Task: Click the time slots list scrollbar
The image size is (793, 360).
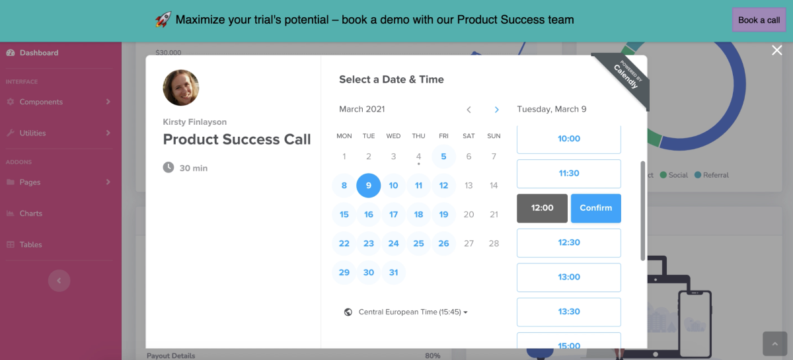Action: tap(643, 211)
